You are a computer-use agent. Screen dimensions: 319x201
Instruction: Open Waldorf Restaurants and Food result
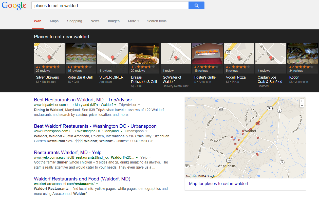pyautogui.click(x=82, y=179)
